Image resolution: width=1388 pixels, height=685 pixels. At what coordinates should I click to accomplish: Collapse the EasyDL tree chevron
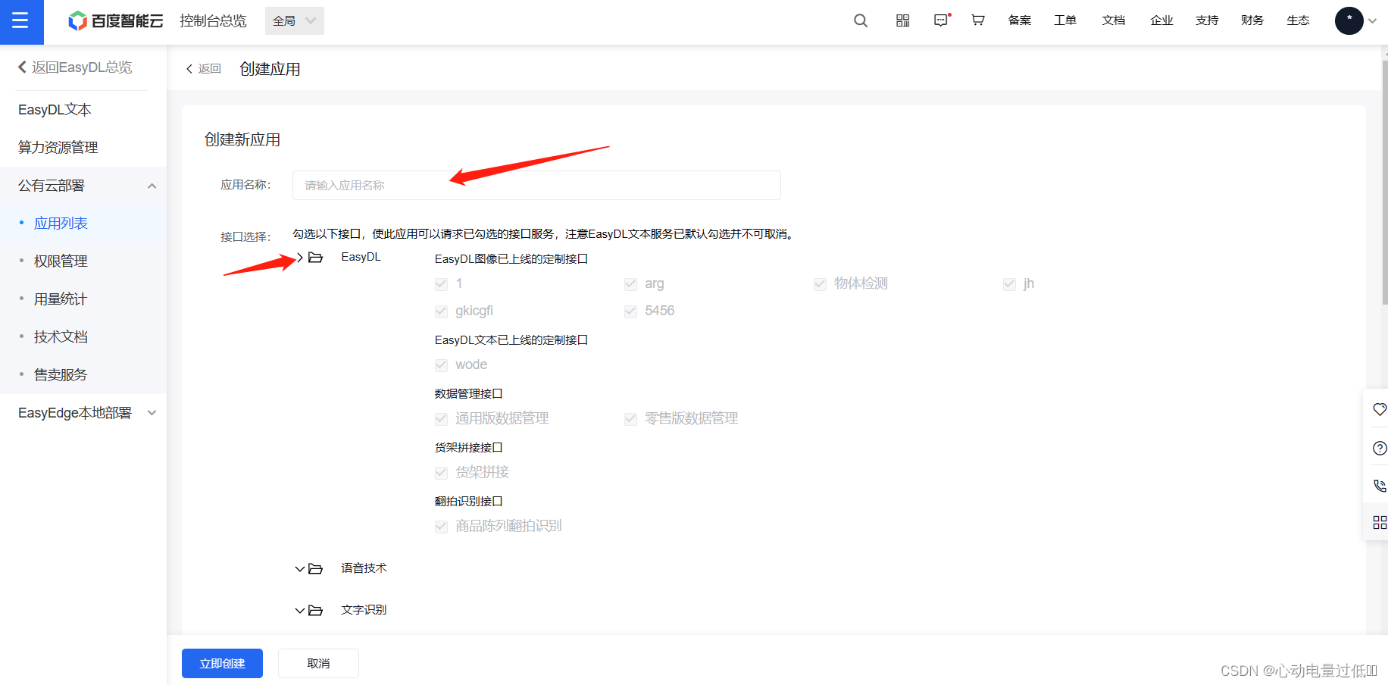click(300, 258)
